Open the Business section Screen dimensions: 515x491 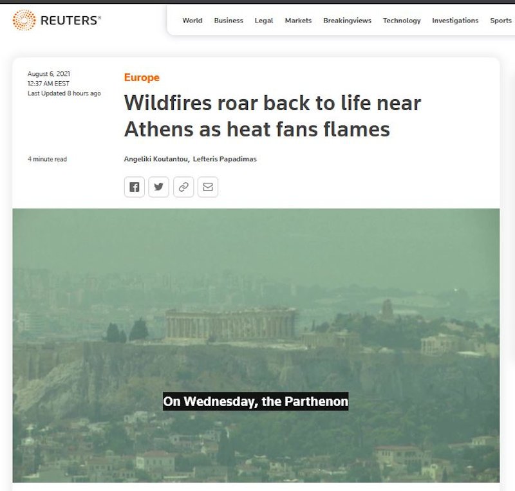[x=229, y=21]
